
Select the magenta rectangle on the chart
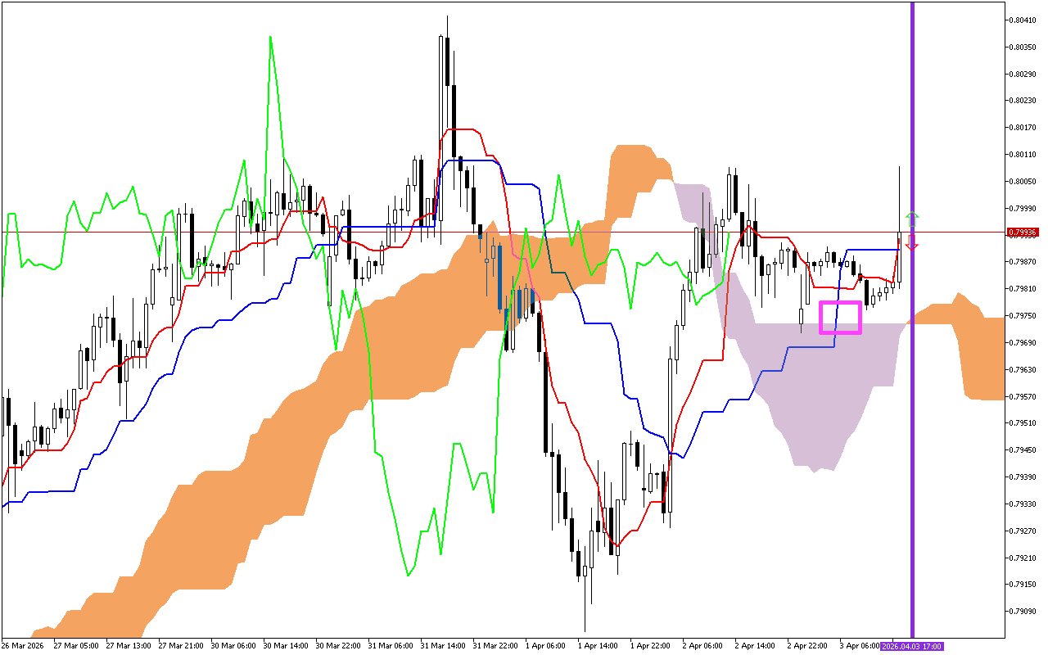tap(840, 318)
